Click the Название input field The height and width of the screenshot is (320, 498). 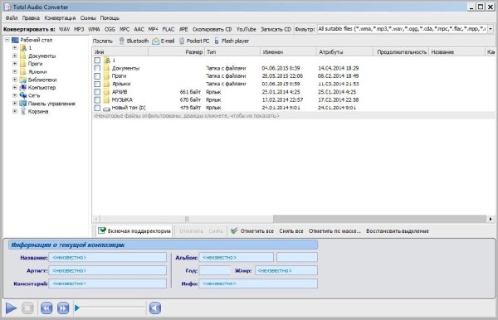[107, 258]
